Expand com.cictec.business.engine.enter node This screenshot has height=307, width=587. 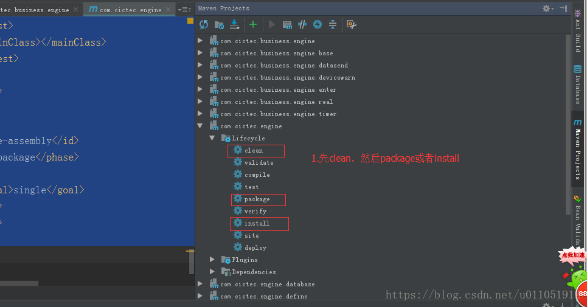tap(200, 89)
